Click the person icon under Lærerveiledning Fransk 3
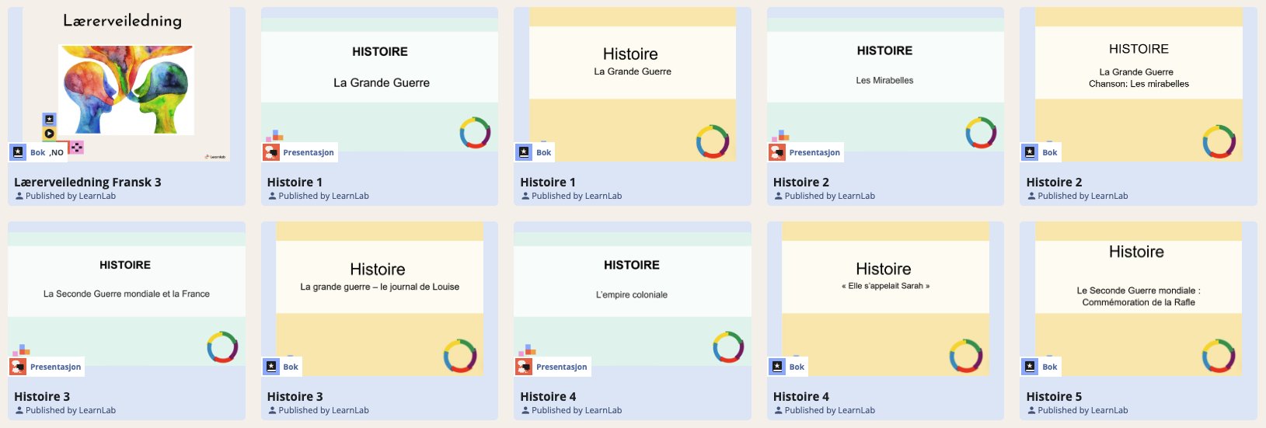Viewport: 1266px width, 428px height. 19,197
